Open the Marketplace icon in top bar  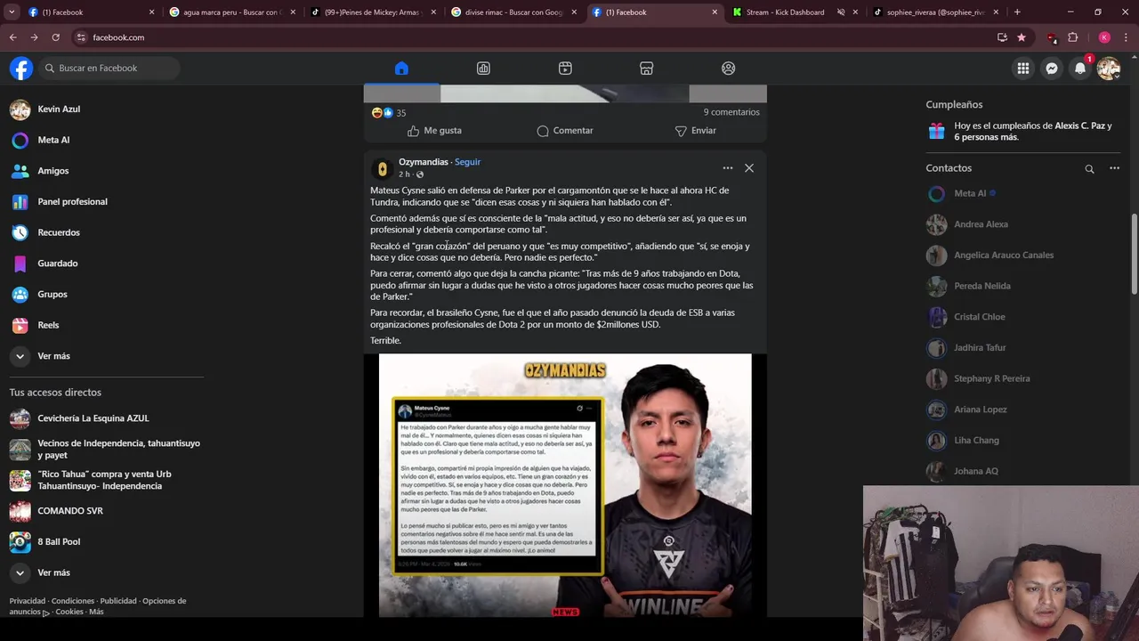click(x=647, y=69)
